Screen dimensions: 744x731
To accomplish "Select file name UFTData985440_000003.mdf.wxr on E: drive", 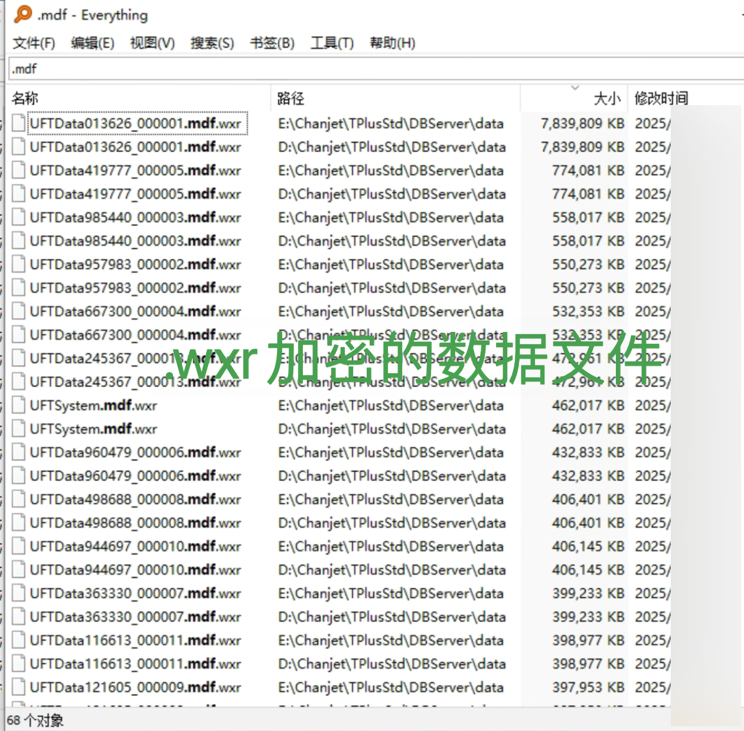I will pos(135,217).
